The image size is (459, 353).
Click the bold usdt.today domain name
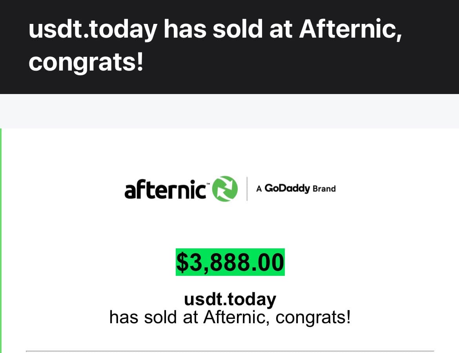coord(230,299)
